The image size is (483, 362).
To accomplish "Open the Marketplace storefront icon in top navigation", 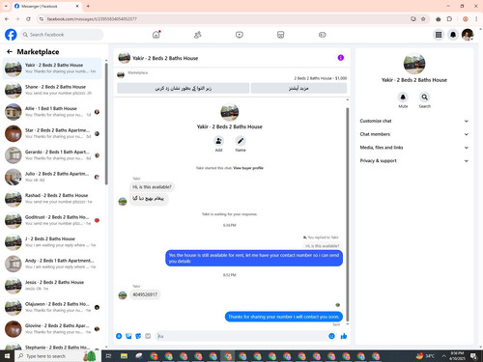I will 280,35.
